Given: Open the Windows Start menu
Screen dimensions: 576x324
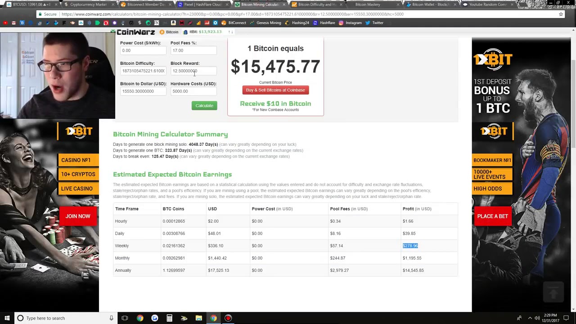Looking at the screenshot, I should (x=7, y=318).
